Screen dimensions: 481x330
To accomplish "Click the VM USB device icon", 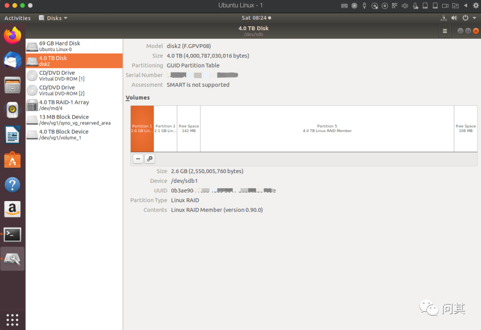I will click(364, 5).
